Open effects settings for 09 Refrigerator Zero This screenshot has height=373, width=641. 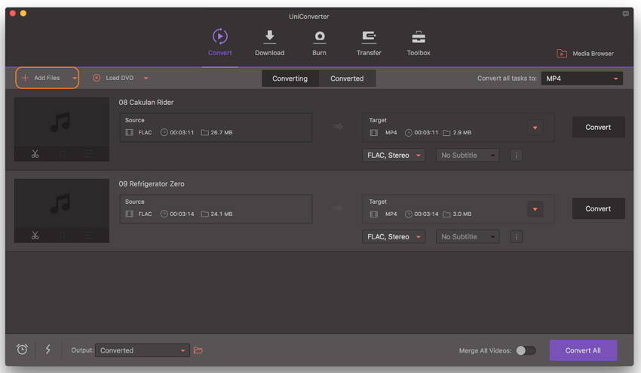click(x=89, y=236)
